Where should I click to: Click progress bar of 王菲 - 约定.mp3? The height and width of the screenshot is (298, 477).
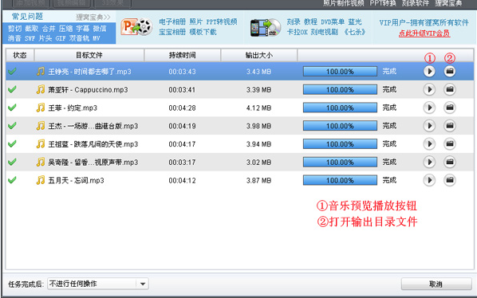click(x=340, y=108)
